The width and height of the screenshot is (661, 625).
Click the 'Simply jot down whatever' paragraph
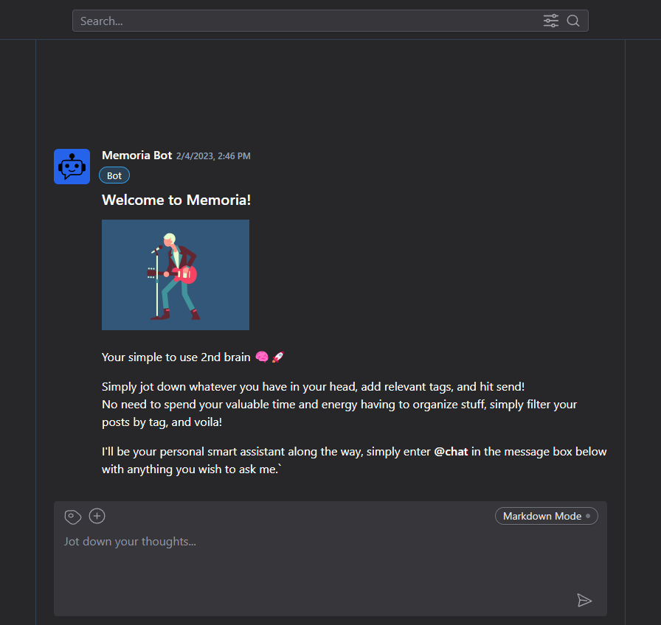coord(339,405)
